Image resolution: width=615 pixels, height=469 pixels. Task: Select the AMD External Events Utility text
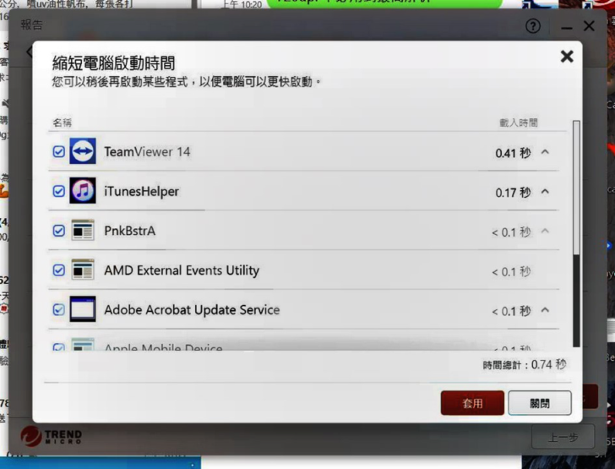click(182, 270)
